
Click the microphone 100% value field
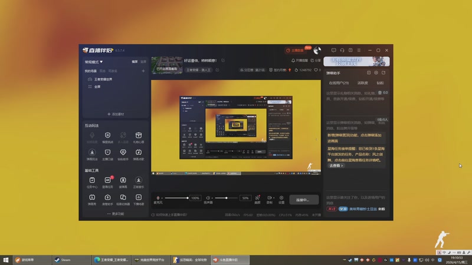click(195, 198)
